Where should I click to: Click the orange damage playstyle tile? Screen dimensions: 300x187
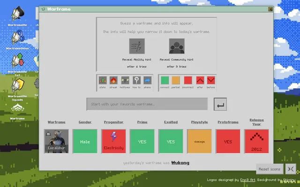point(199,141)
